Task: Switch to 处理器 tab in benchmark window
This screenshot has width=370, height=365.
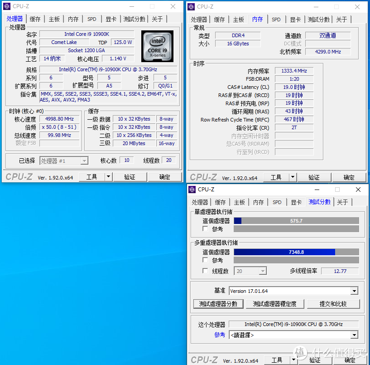Action: 200,203
